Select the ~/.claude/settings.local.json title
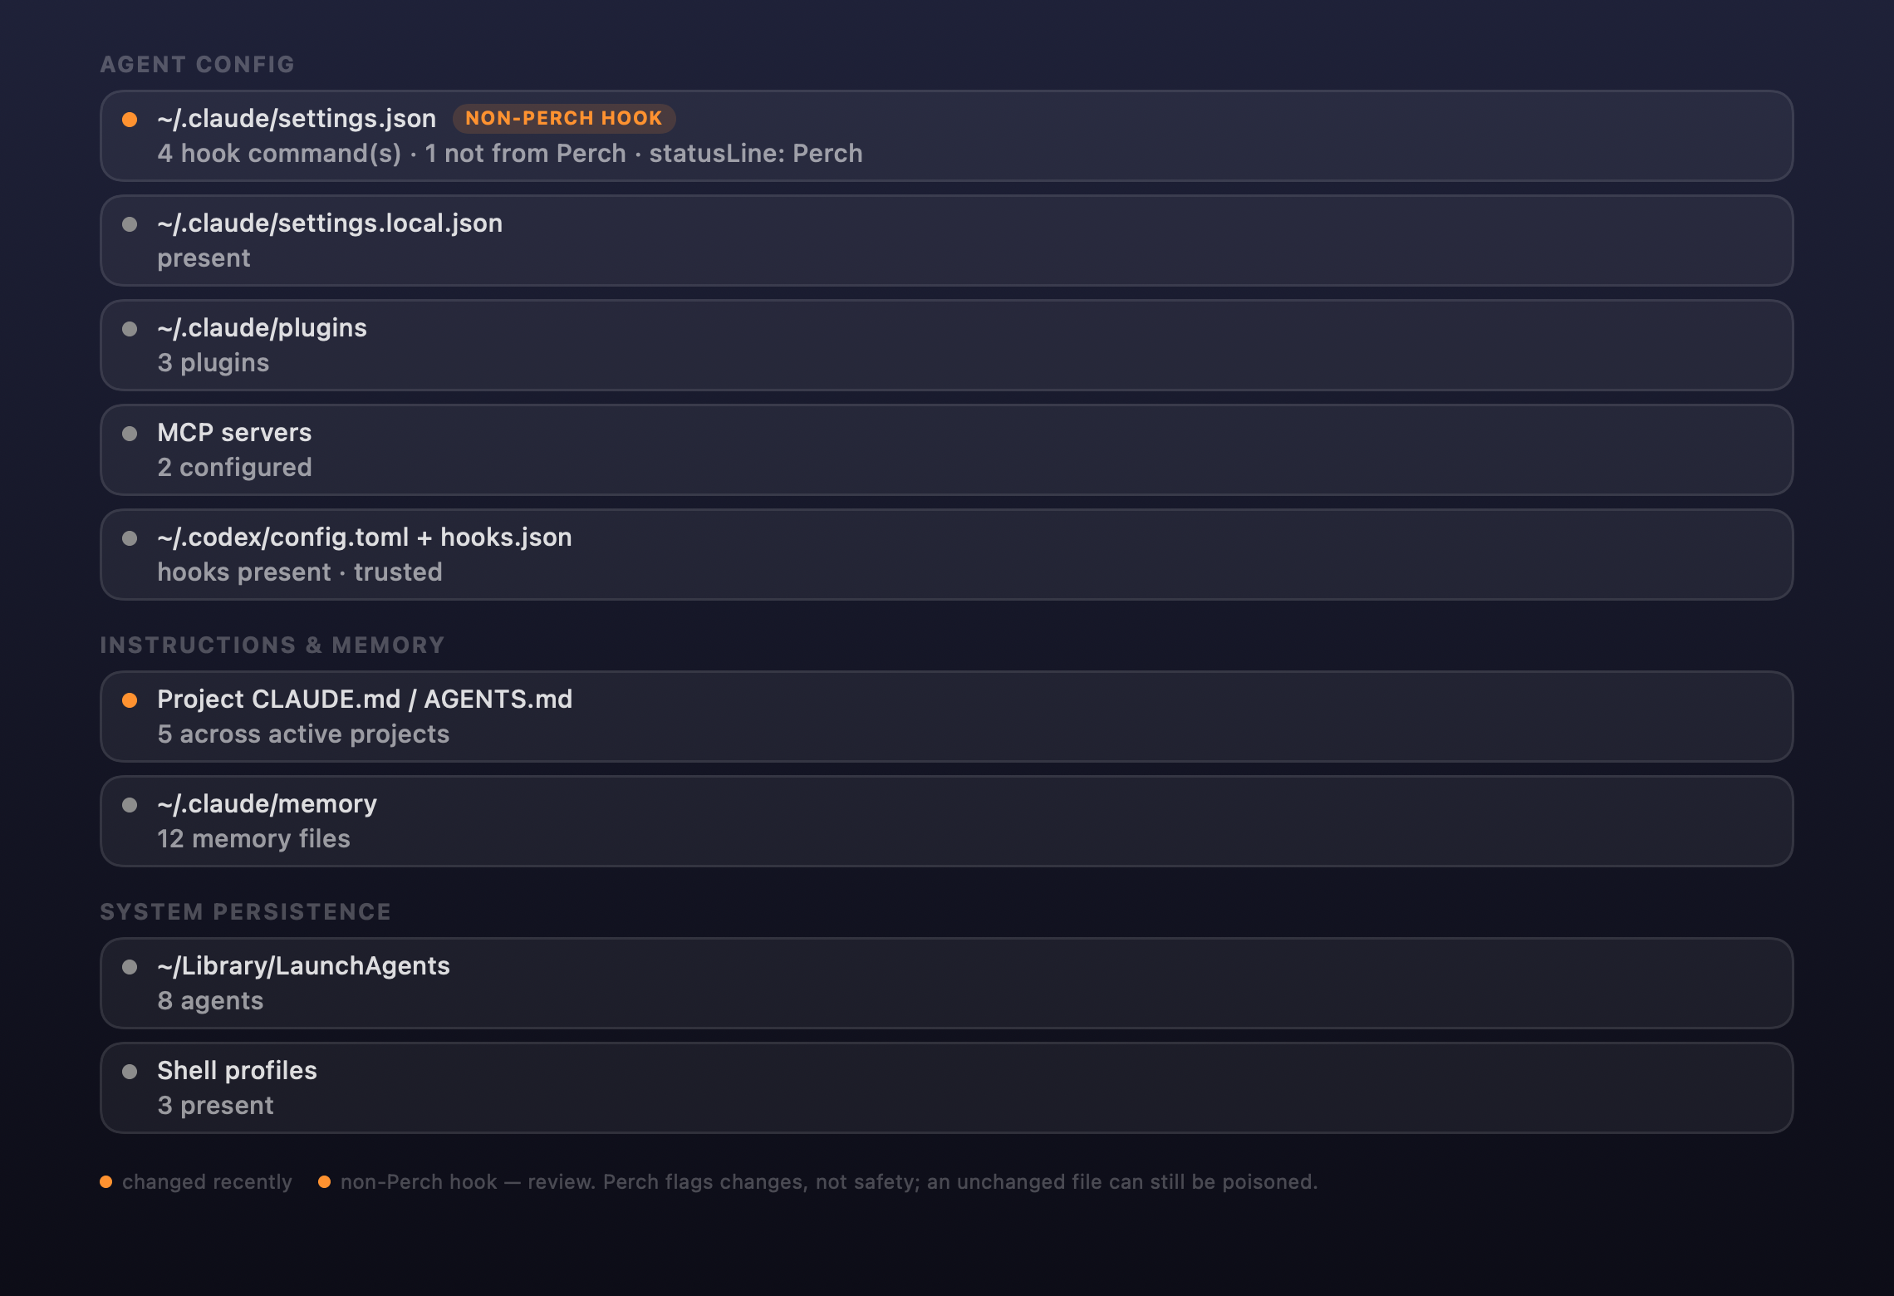 [x=330, y=223]
